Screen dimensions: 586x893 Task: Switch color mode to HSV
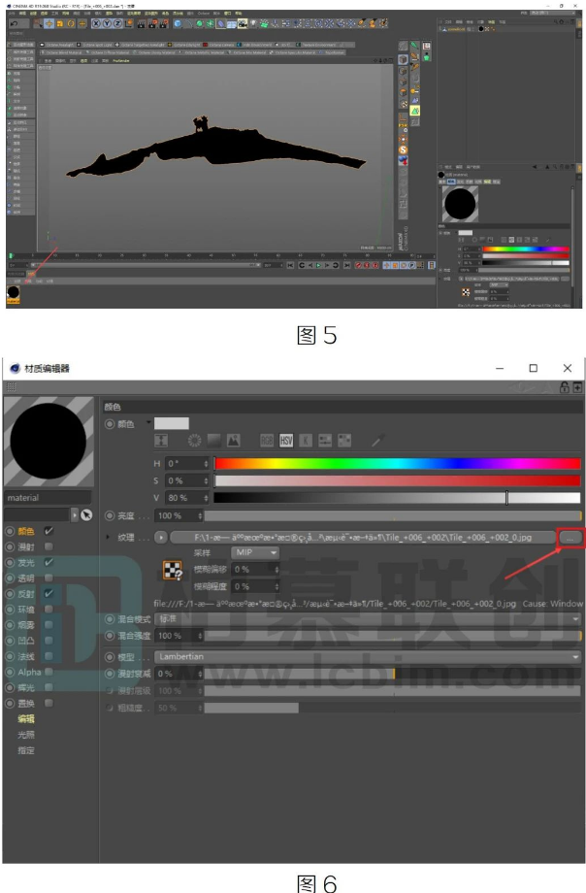(x=286, y=441)
